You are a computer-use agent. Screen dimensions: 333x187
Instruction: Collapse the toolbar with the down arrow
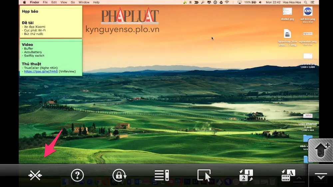[321, 177]
